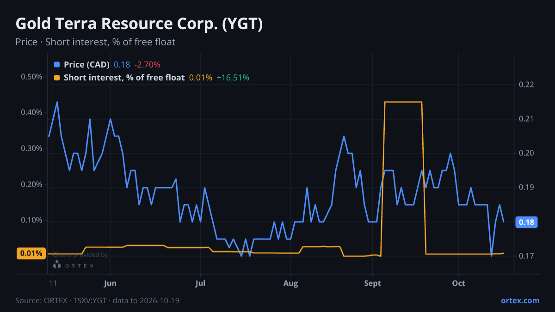Click the Oct x-axis label
Image resolution: width=555 pixels, height=312 pixels.
coord(458,283)
